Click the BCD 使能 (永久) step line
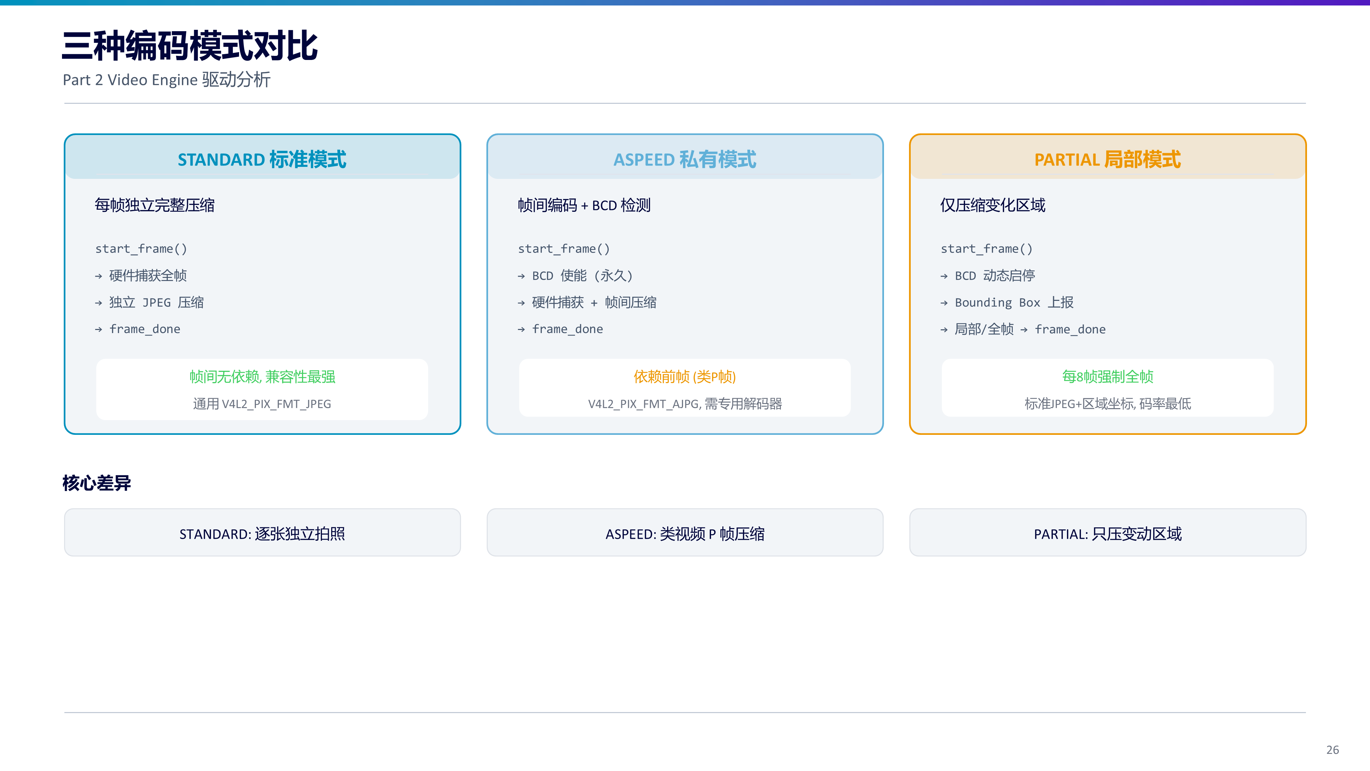The height and width of the screenshot is (771, 1370). coord(575,276)
